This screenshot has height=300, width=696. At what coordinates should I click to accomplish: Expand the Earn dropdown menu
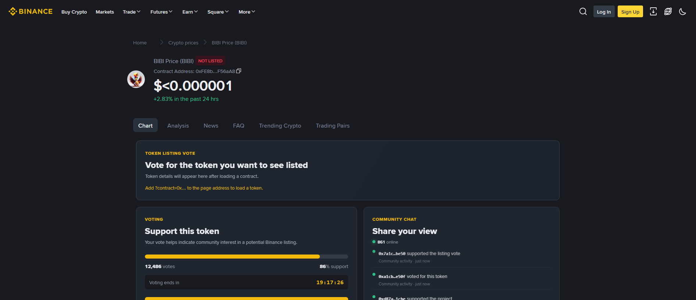(190, 12)
